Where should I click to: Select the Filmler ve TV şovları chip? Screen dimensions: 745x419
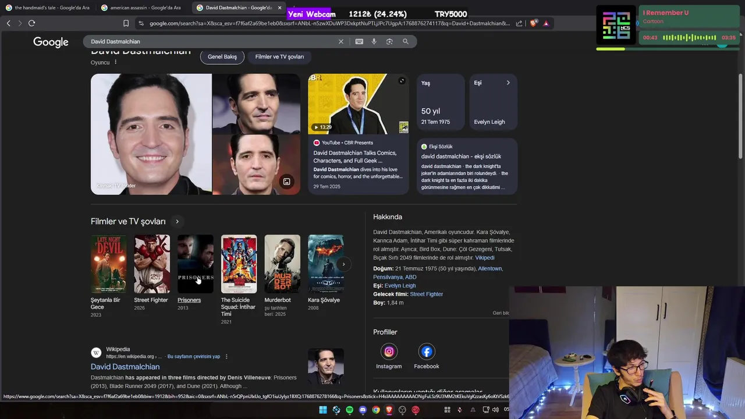[279, 56]
